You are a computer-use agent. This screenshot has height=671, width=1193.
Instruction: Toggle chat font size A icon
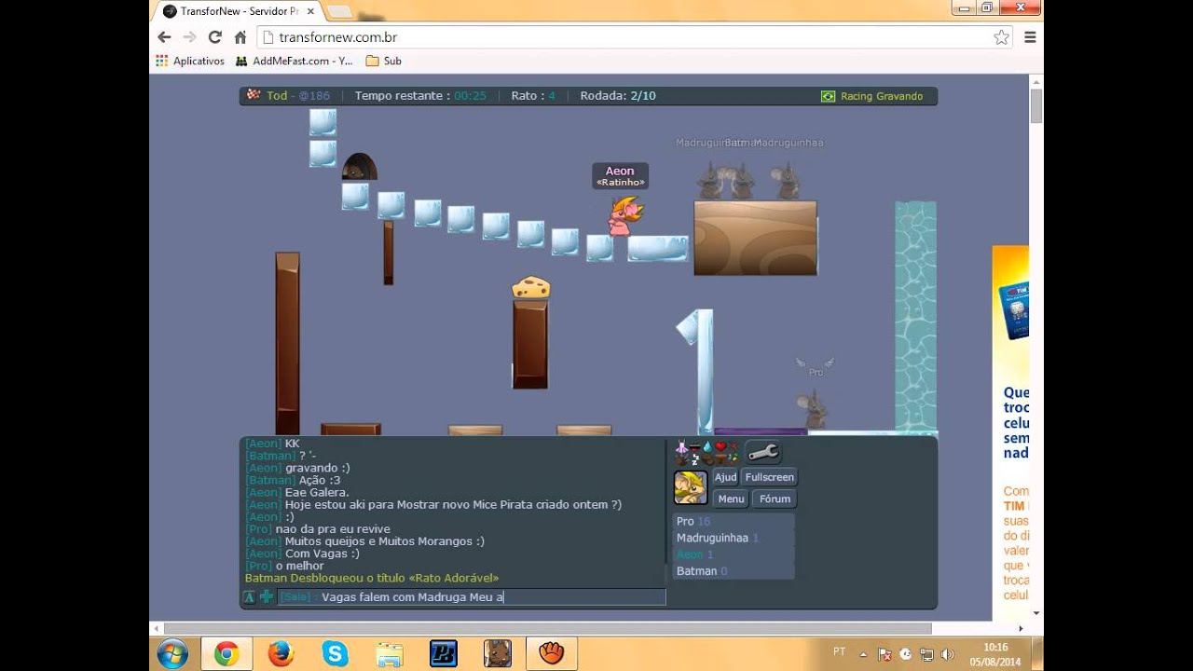pos(249,596)
